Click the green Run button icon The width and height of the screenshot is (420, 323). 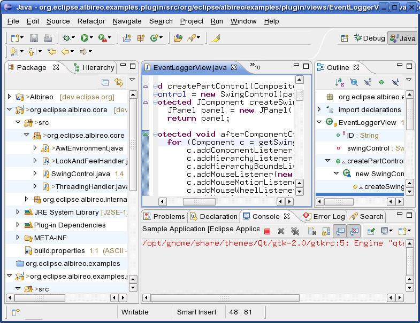coord(84,38)
